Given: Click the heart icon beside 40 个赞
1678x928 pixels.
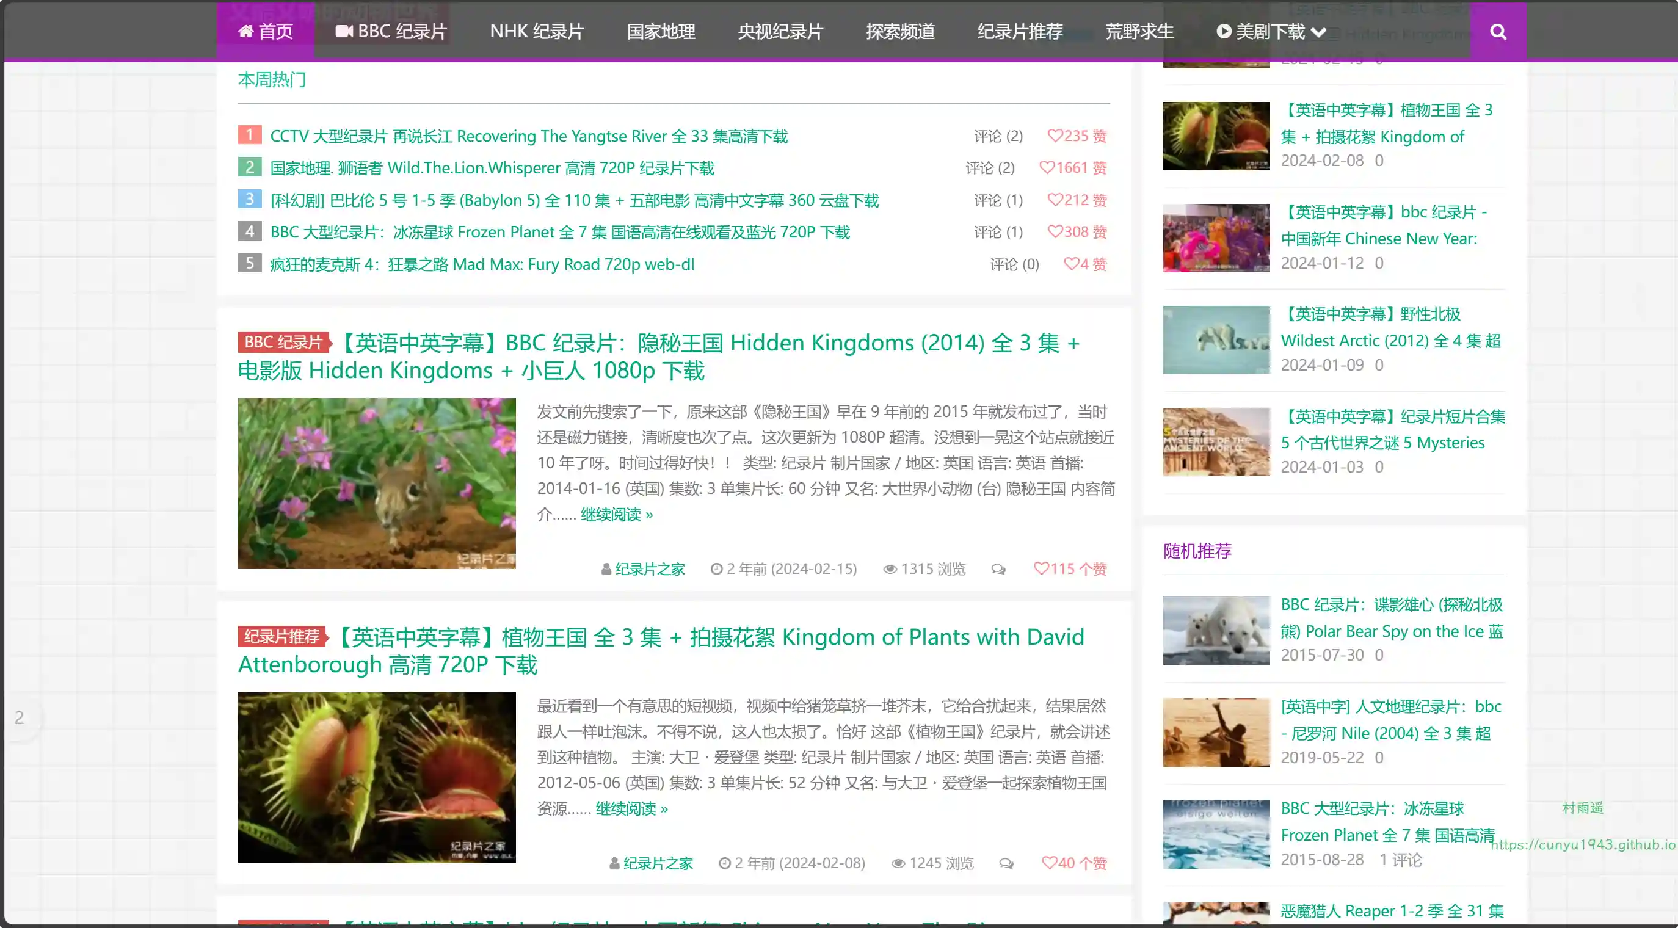Looking at the screenshot, I should pyautogui.click(x=1049, y=862).
